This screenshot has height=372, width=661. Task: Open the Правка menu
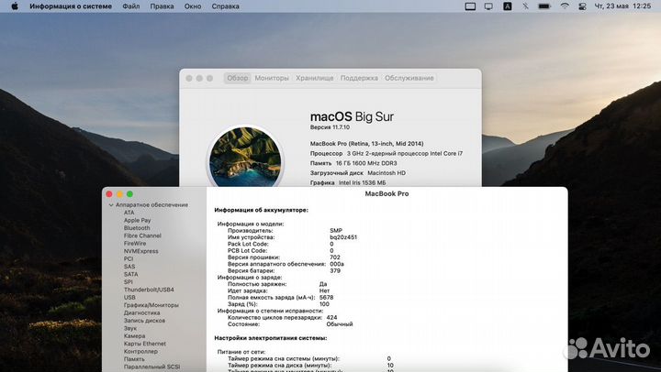pos(162,6)
